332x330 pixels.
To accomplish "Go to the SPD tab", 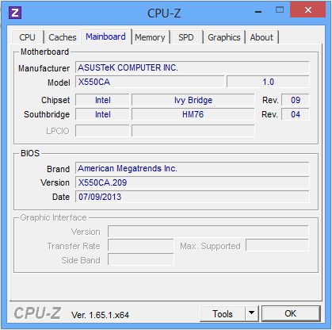I will (x=186, y=37).
